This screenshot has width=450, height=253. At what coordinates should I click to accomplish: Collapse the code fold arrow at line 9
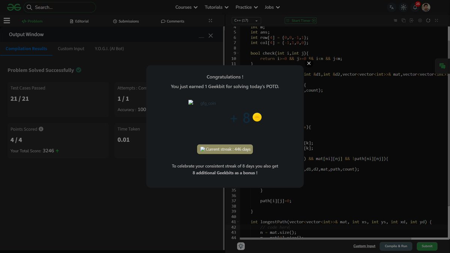[x=238, y=53]
